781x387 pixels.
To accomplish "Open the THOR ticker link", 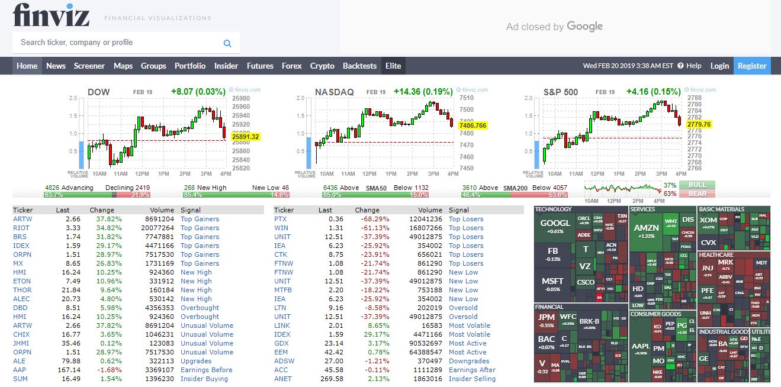I will coord(23,290).
